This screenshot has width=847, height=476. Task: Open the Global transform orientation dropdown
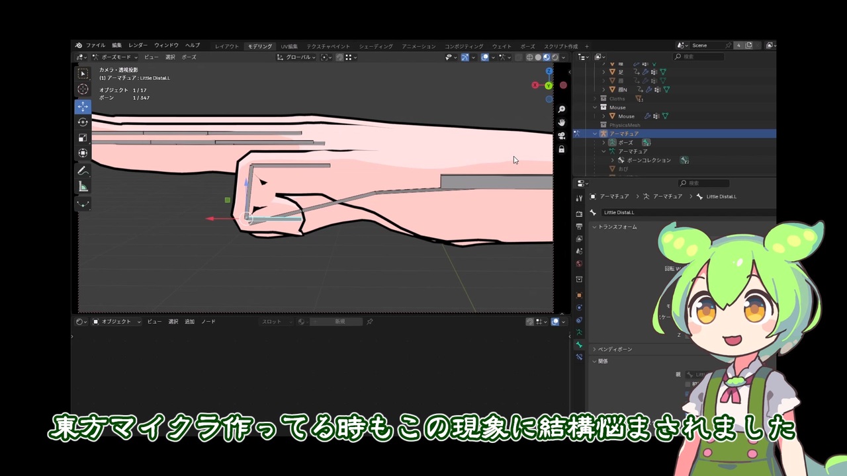[x=296, y=58]
